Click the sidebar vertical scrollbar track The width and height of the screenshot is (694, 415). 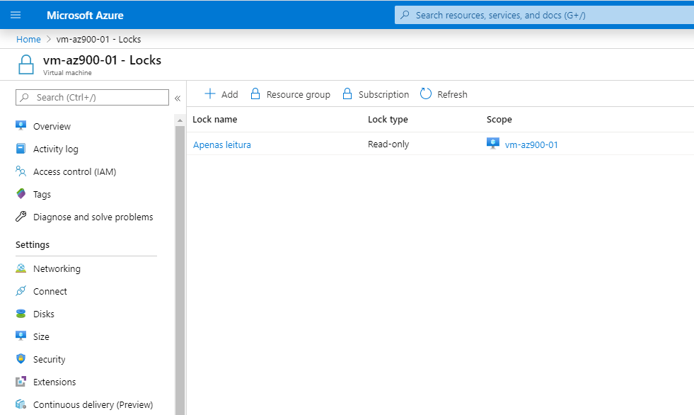pos(180,270)
